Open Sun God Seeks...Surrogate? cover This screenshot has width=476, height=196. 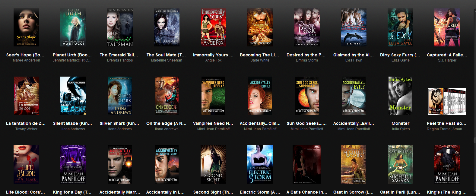pos(307,96)
